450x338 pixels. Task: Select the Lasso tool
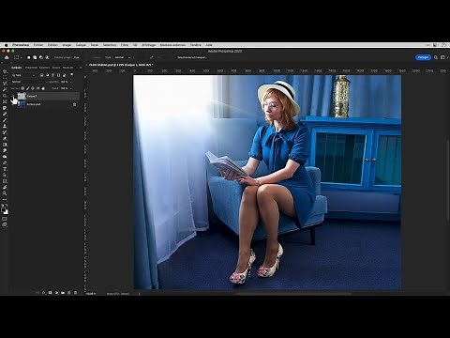click(5, 83)
